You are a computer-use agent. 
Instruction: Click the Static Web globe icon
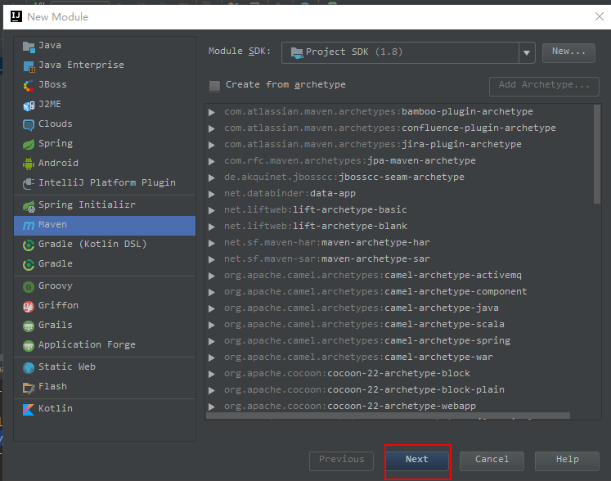pyautogui.click(x=29, y=367)
